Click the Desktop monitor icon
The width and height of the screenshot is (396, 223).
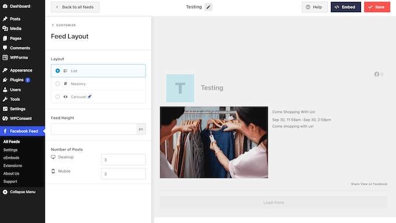(x=53, y=157)
